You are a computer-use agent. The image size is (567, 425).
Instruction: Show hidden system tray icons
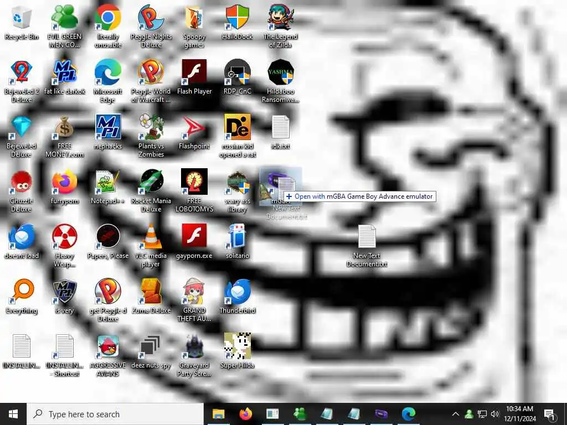tap(456, 414)
